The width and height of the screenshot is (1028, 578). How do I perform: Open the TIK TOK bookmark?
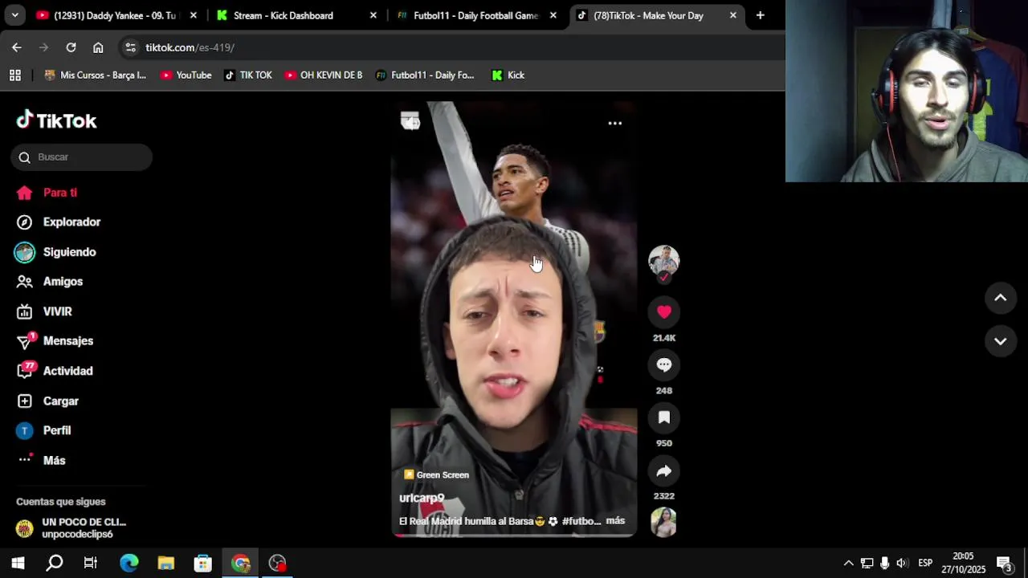(248, 75)
